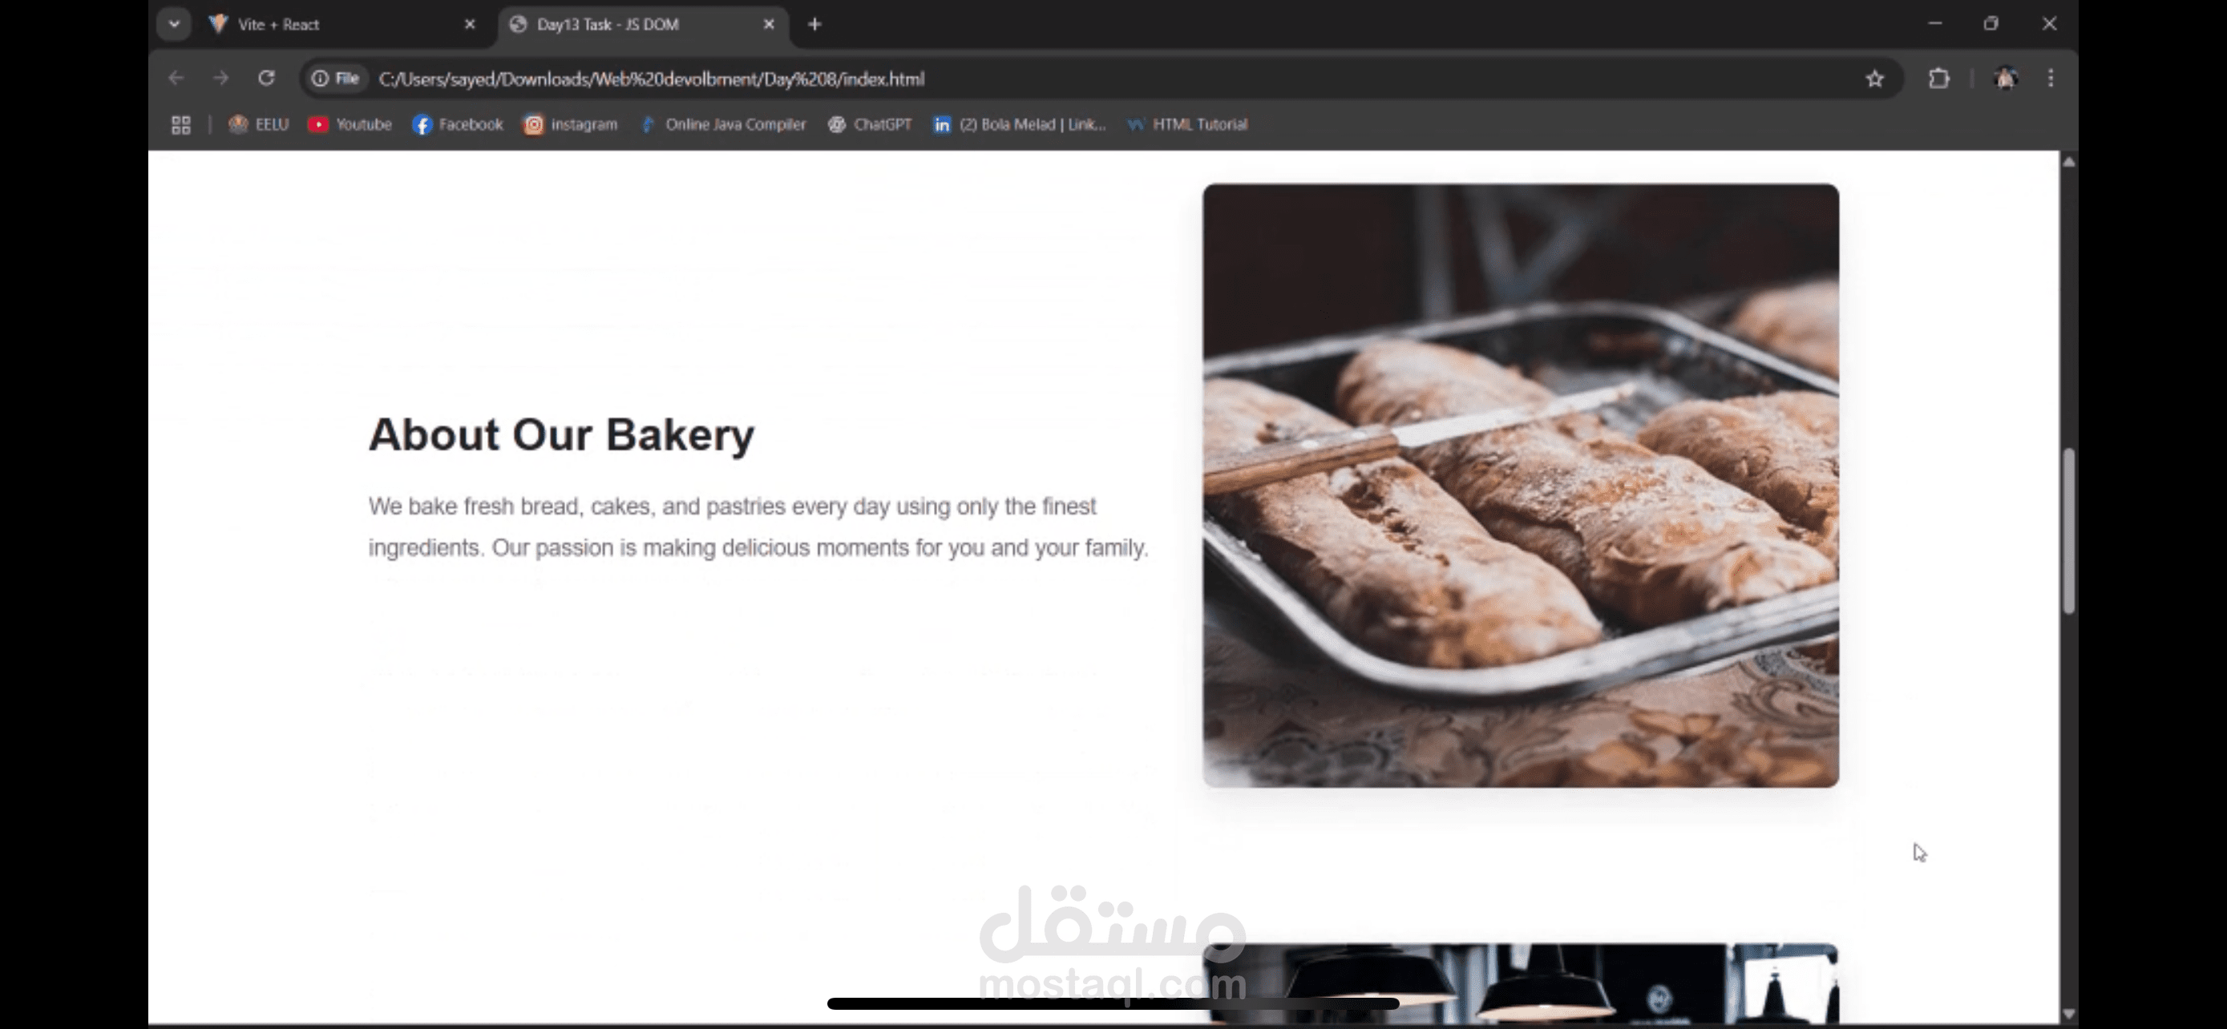The width and height of the screenshot is (2227, 1029).
Task: Click the vertical scrollbar thumb
Action: (2068, 531)
